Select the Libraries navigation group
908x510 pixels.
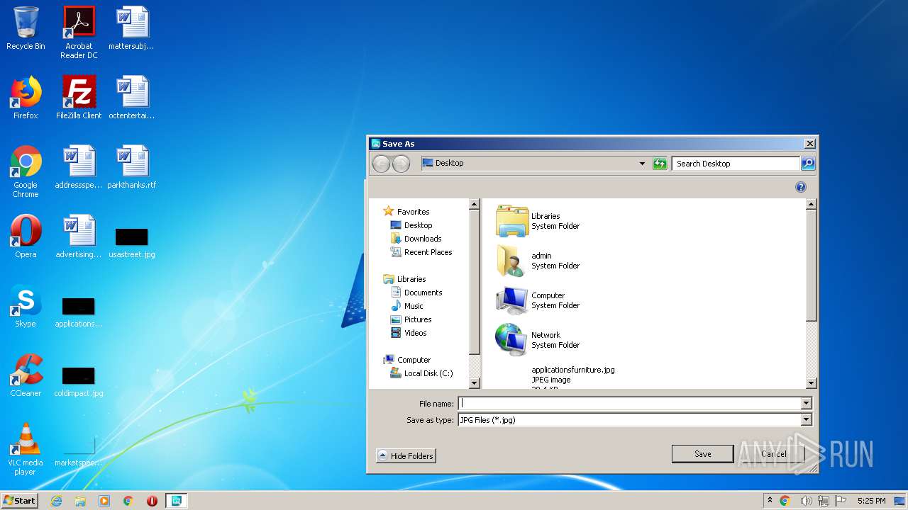click(x=405, y=279)
